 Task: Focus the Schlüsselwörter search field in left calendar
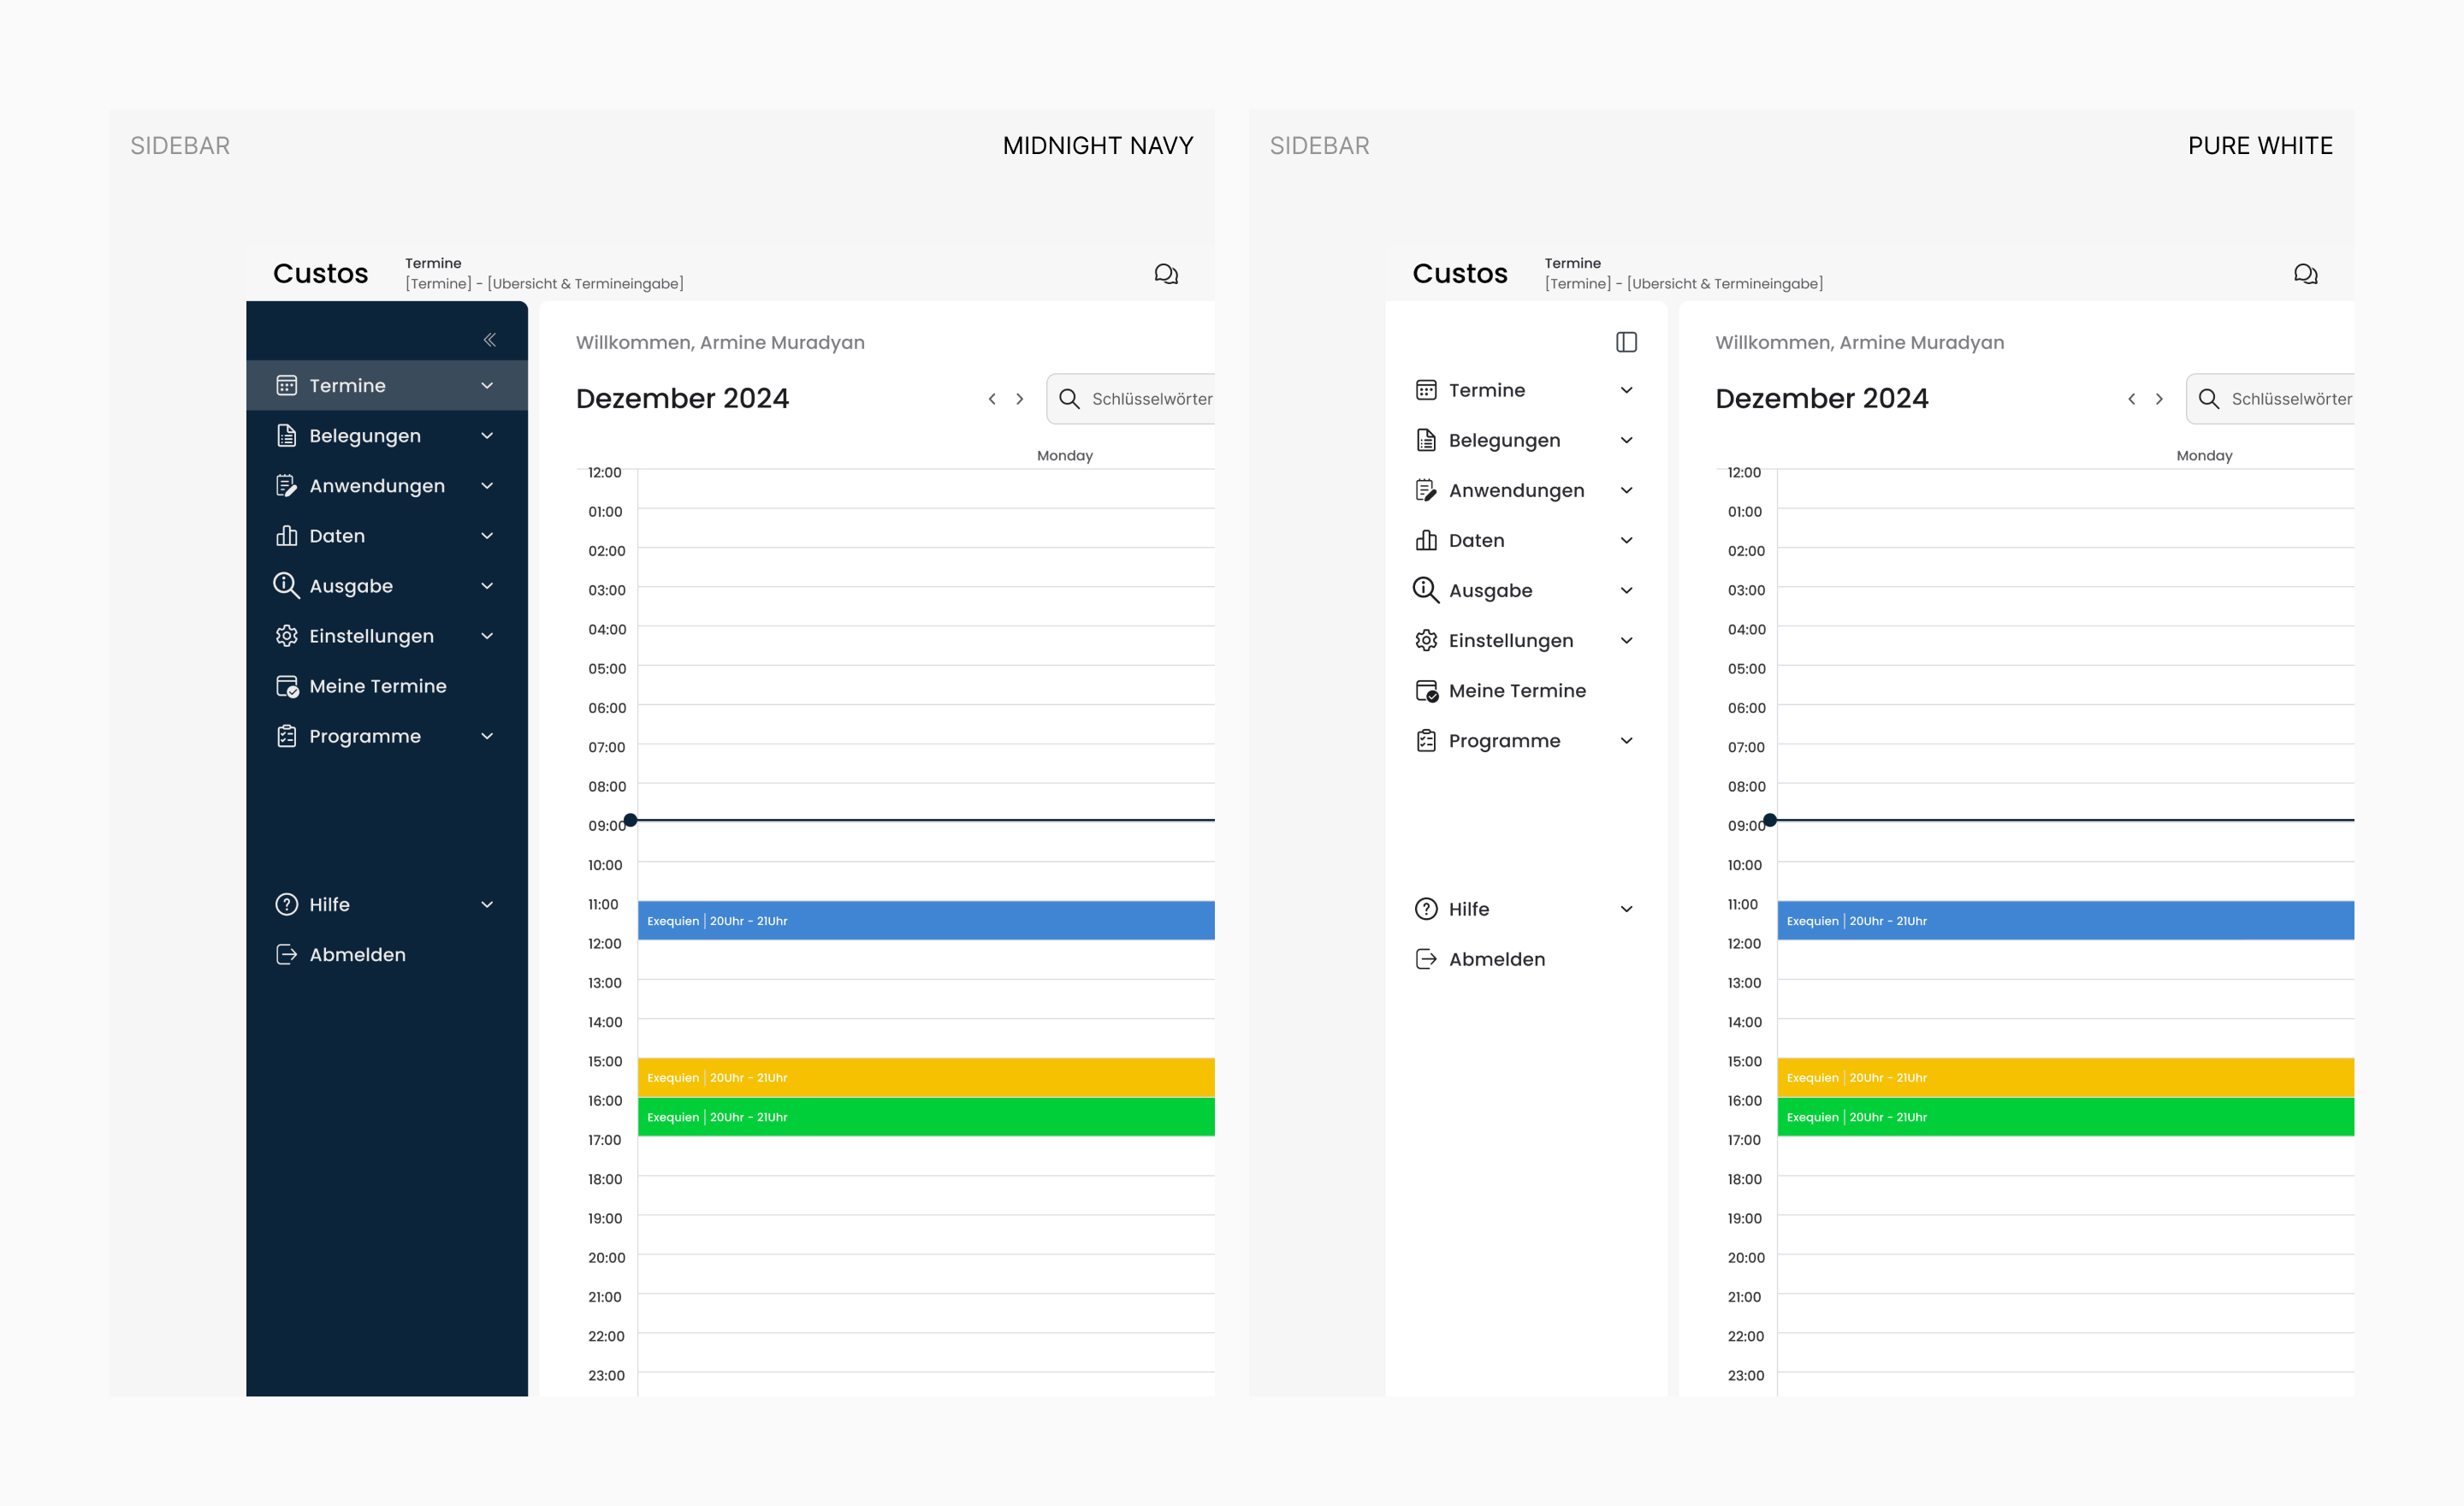(x=1150, y=399)
